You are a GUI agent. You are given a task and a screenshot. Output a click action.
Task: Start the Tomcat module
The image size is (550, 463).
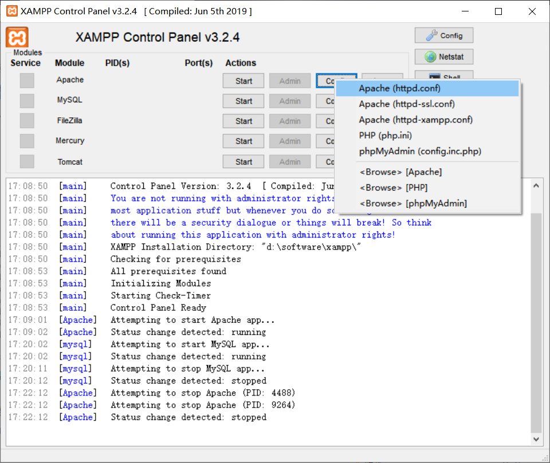(243, 161)
